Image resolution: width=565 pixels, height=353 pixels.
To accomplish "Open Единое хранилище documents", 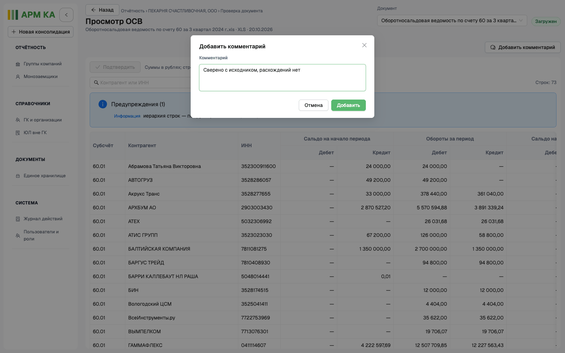I will point(41,176).
